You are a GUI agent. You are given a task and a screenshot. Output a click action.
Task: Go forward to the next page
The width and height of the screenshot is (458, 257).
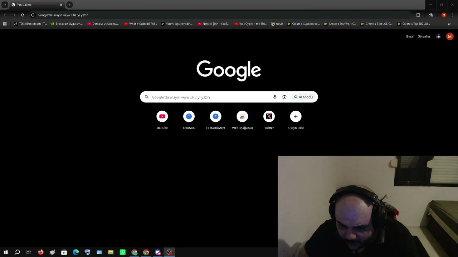[14, 15]
